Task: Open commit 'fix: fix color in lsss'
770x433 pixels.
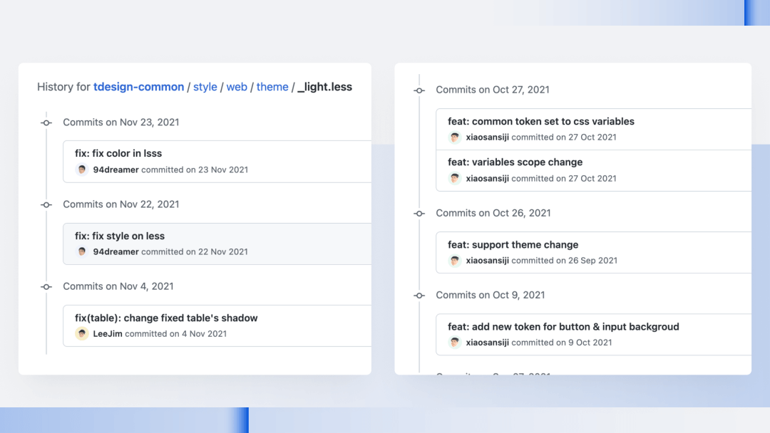Action: [118, 154]
